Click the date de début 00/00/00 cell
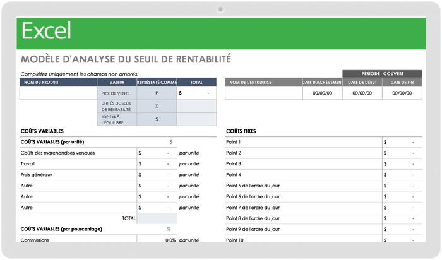The image size is (442, 260). click(x=362, y=93)
